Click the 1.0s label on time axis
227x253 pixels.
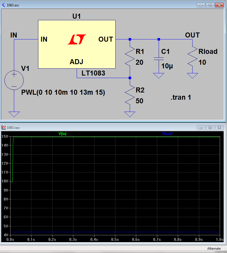coord(219,239)
